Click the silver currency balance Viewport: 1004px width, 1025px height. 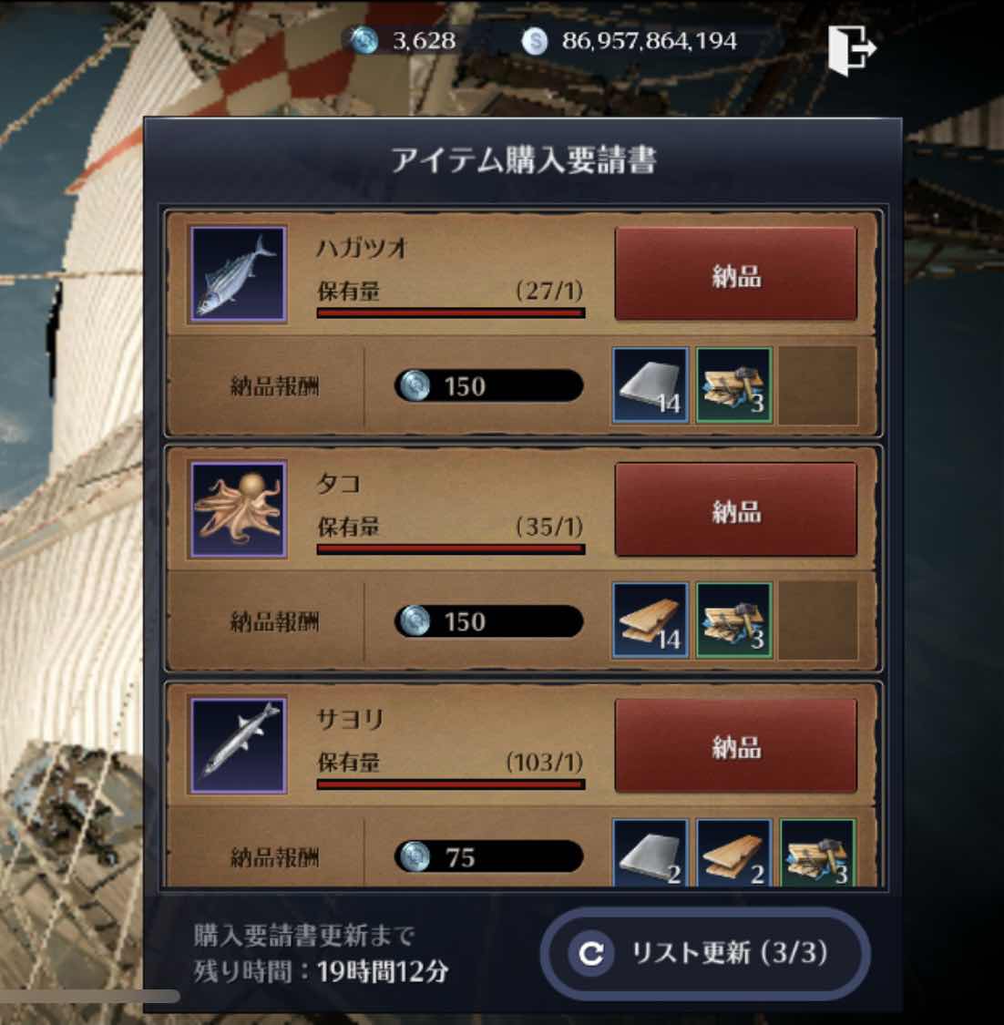pyautogui.click(x=629, y=41)
